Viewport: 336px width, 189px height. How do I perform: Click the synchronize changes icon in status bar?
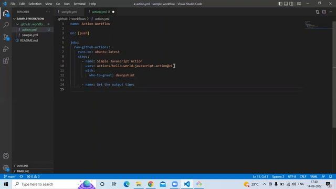tap(21, 176)
